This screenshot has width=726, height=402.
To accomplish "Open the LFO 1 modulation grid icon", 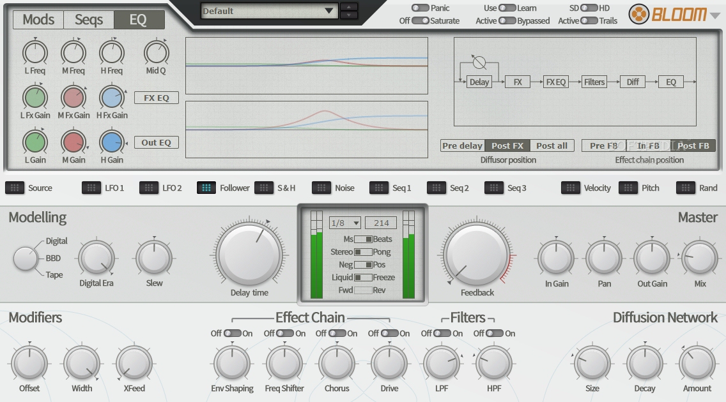I will click(x=91, y=188).
